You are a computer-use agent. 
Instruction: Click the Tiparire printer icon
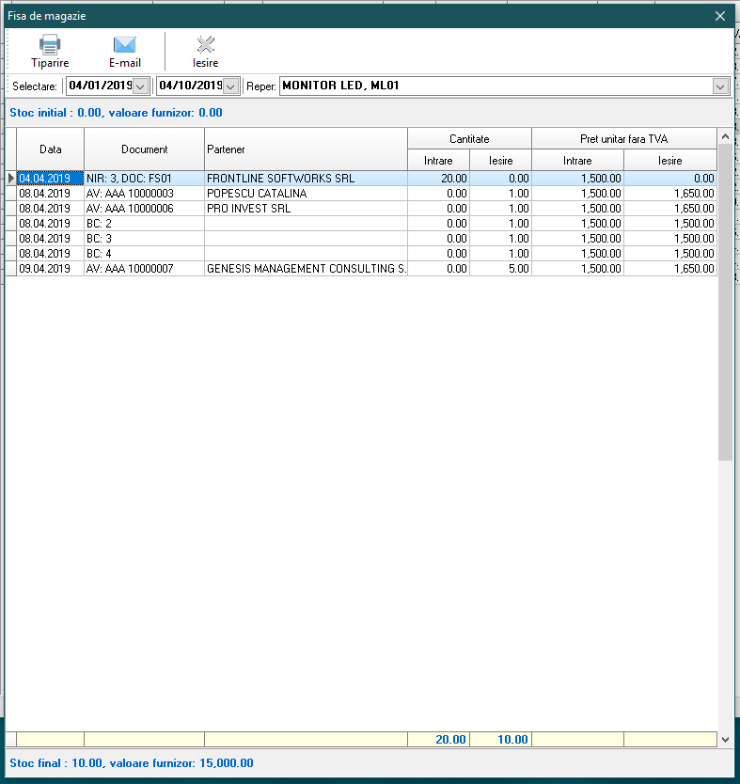point(50,44)
